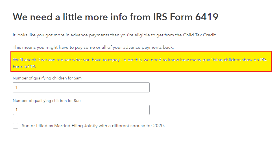The image size is (279, 142).
Task: Click 'different spouse' in the checkbox label
Action: 128,126
